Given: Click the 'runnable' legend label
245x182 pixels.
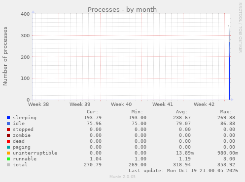Looking at the screenshot, I should point(25,159).
